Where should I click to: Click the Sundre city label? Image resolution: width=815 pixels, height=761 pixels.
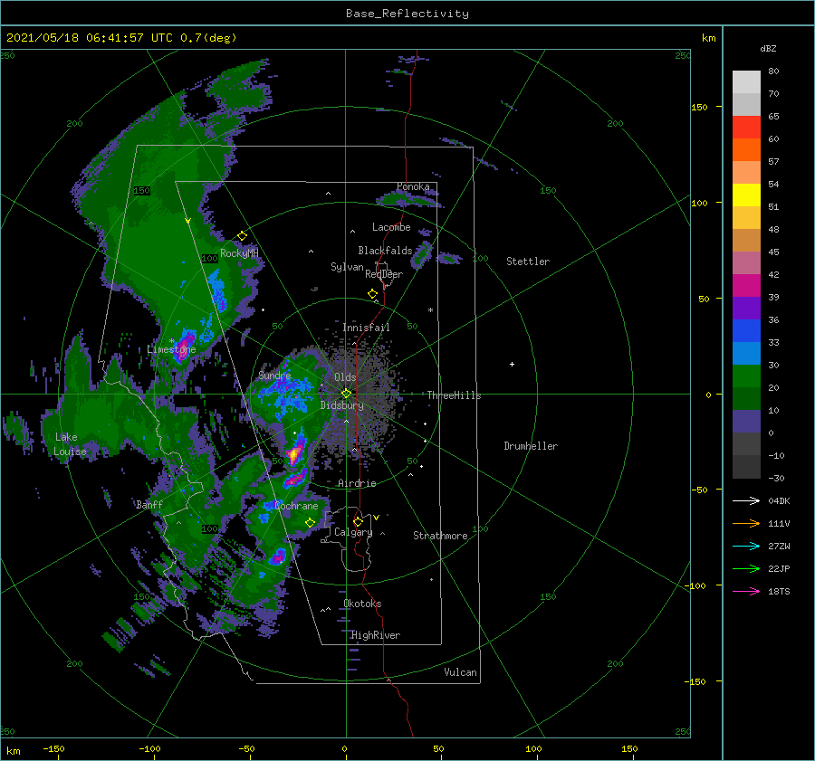[274, 375]
